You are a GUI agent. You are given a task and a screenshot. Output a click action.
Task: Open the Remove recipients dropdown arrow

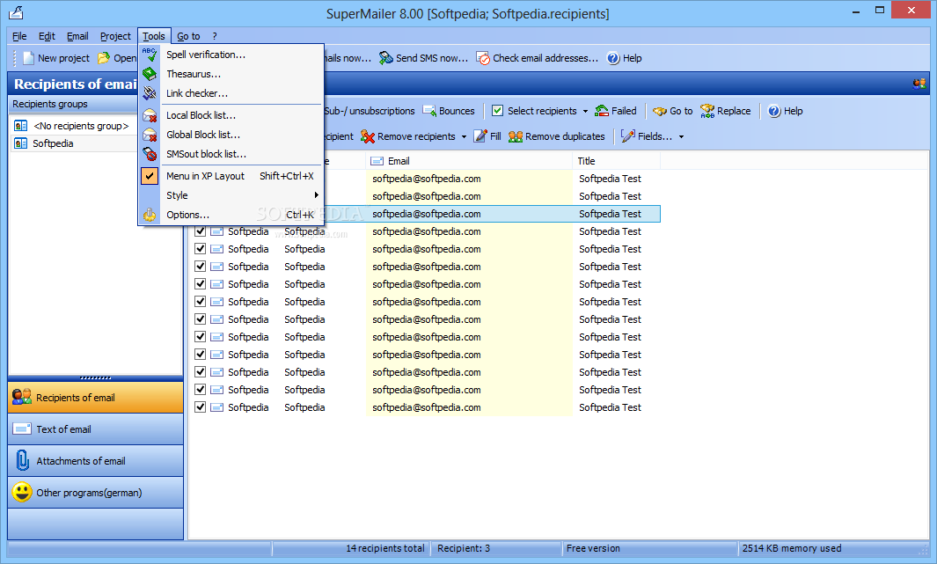tap(464, 136)
